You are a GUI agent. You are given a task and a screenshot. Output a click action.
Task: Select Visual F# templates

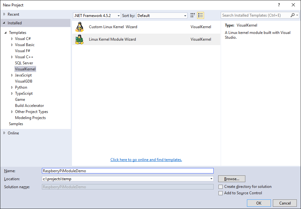pyautogui.click(x=22, y=51)
